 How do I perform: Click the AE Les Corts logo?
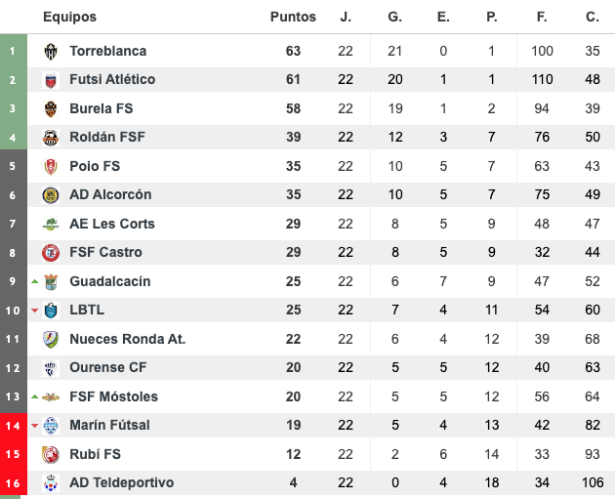(x=51, y=224)
